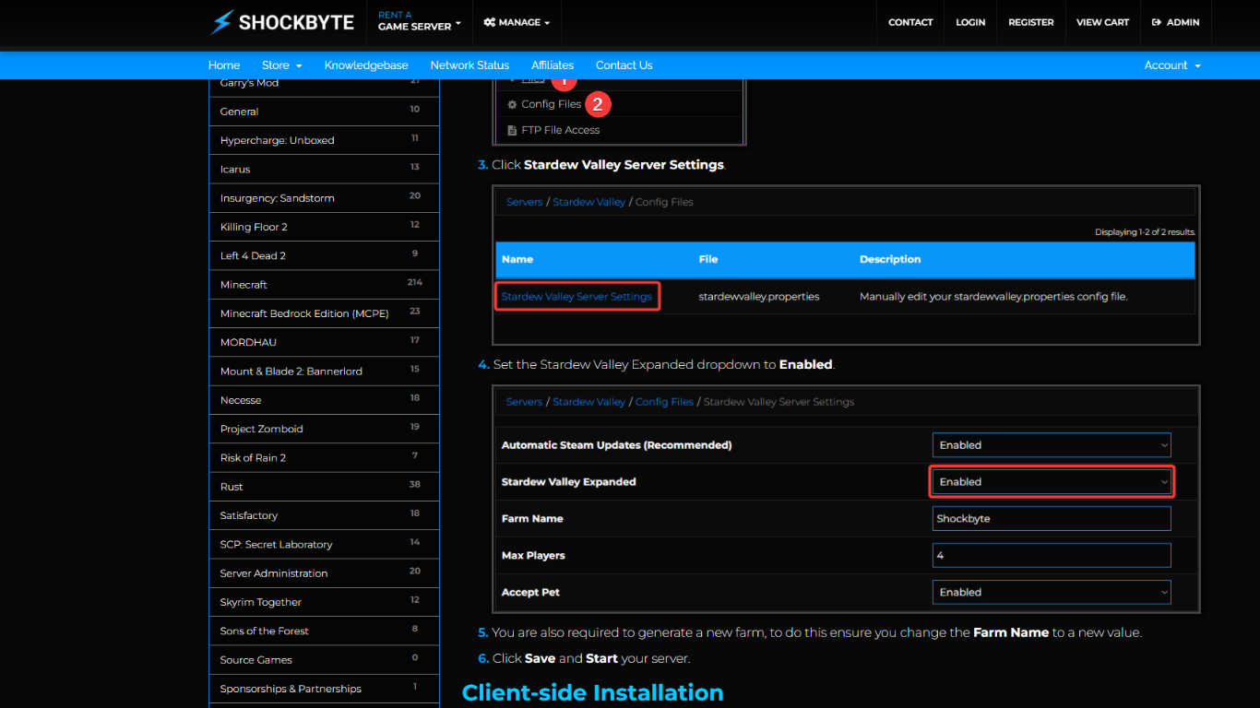Click the Contact link in the header
Viewport: 1260px width, 708px height.
[910, 22]
